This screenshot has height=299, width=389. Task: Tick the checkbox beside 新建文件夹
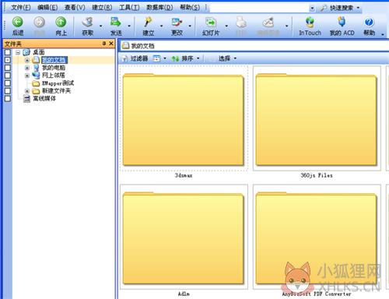click(8, 91)
